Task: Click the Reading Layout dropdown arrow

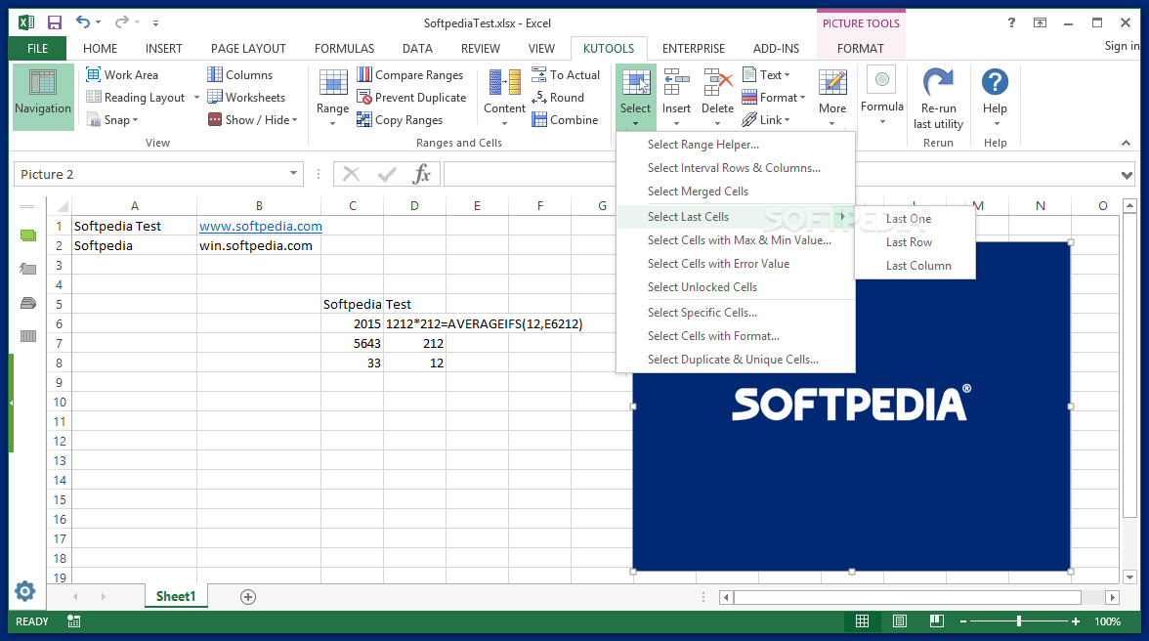Action: click(x=196, y=98)
